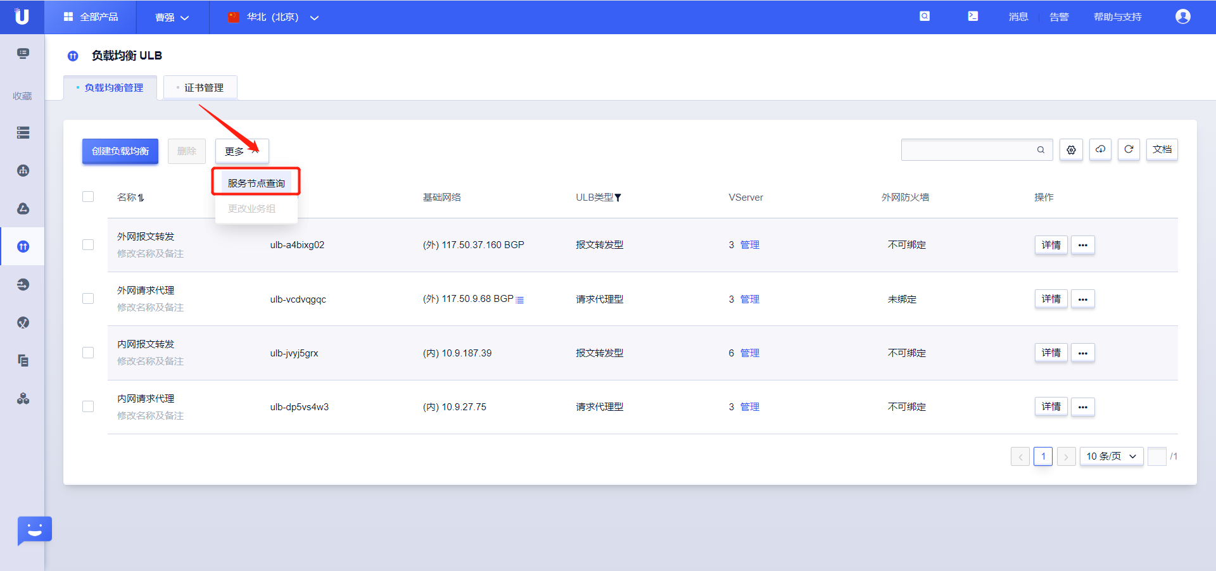The image size is (1216, 571).
Task: Open the cloud shell terminal icon
Action: 973,16
